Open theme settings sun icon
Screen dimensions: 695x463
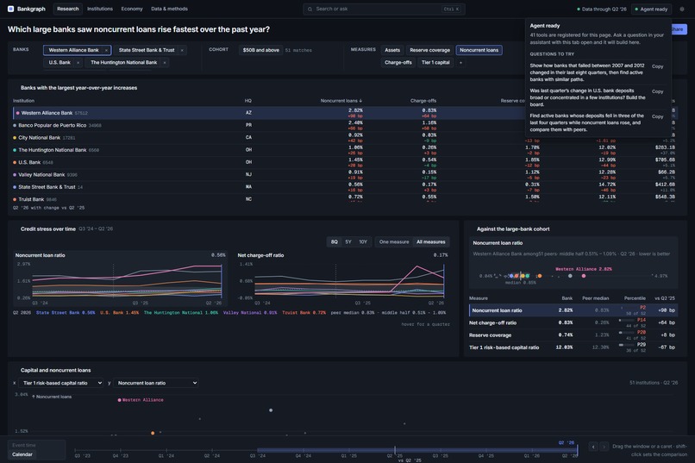[682, 9]
